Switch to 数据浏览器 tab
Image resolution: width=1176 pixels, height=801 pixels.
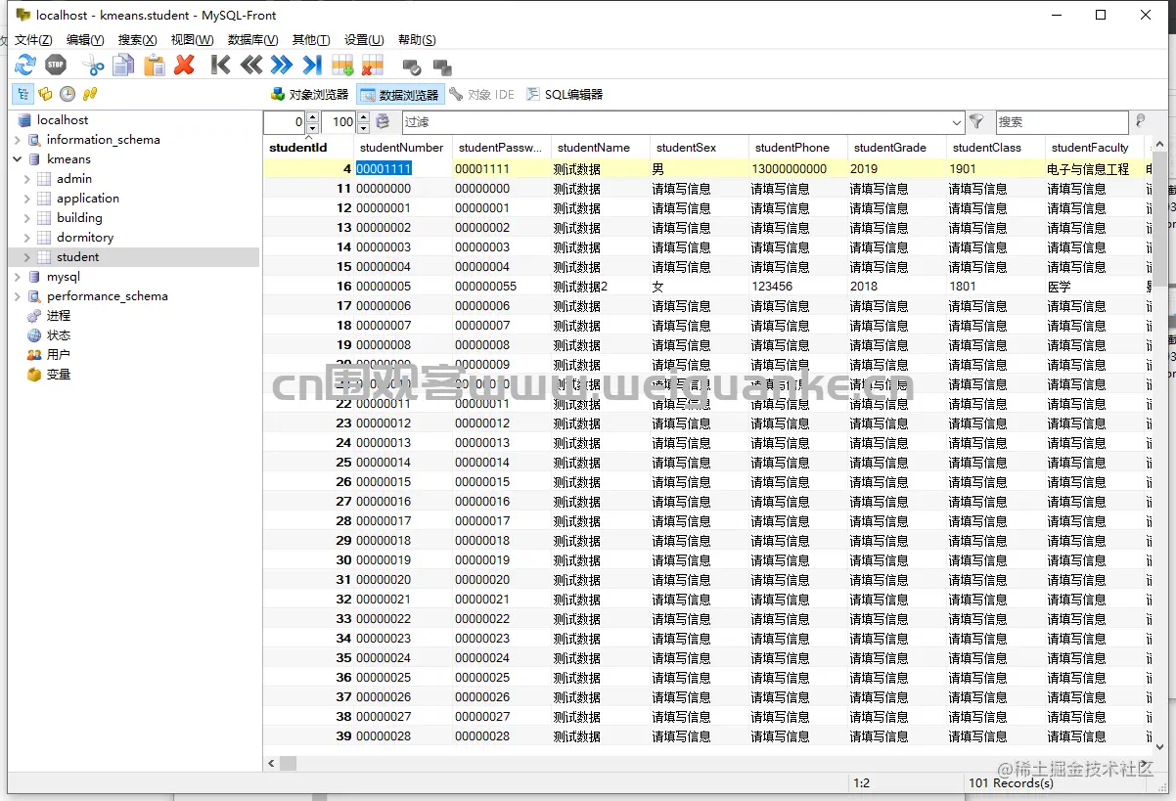pyautogui.click(x=400, y=95)
